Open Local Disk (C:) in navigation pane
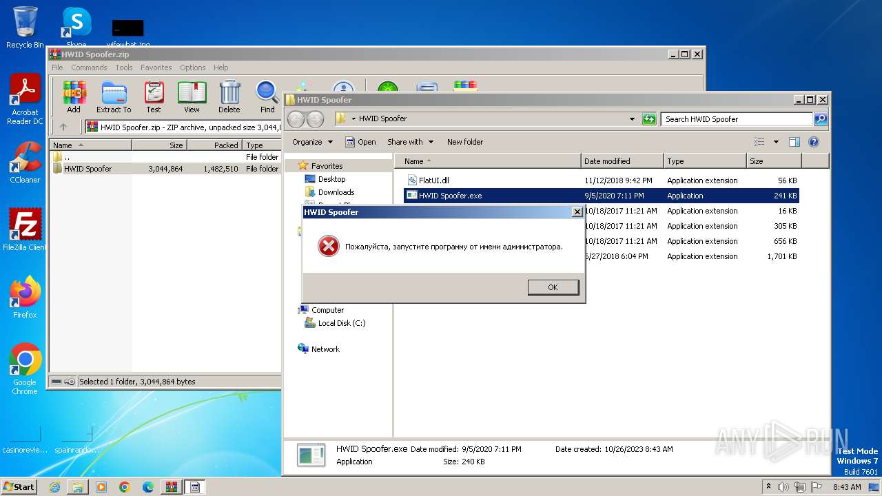This screenshot has height=496, width=882. coord(342,323)
